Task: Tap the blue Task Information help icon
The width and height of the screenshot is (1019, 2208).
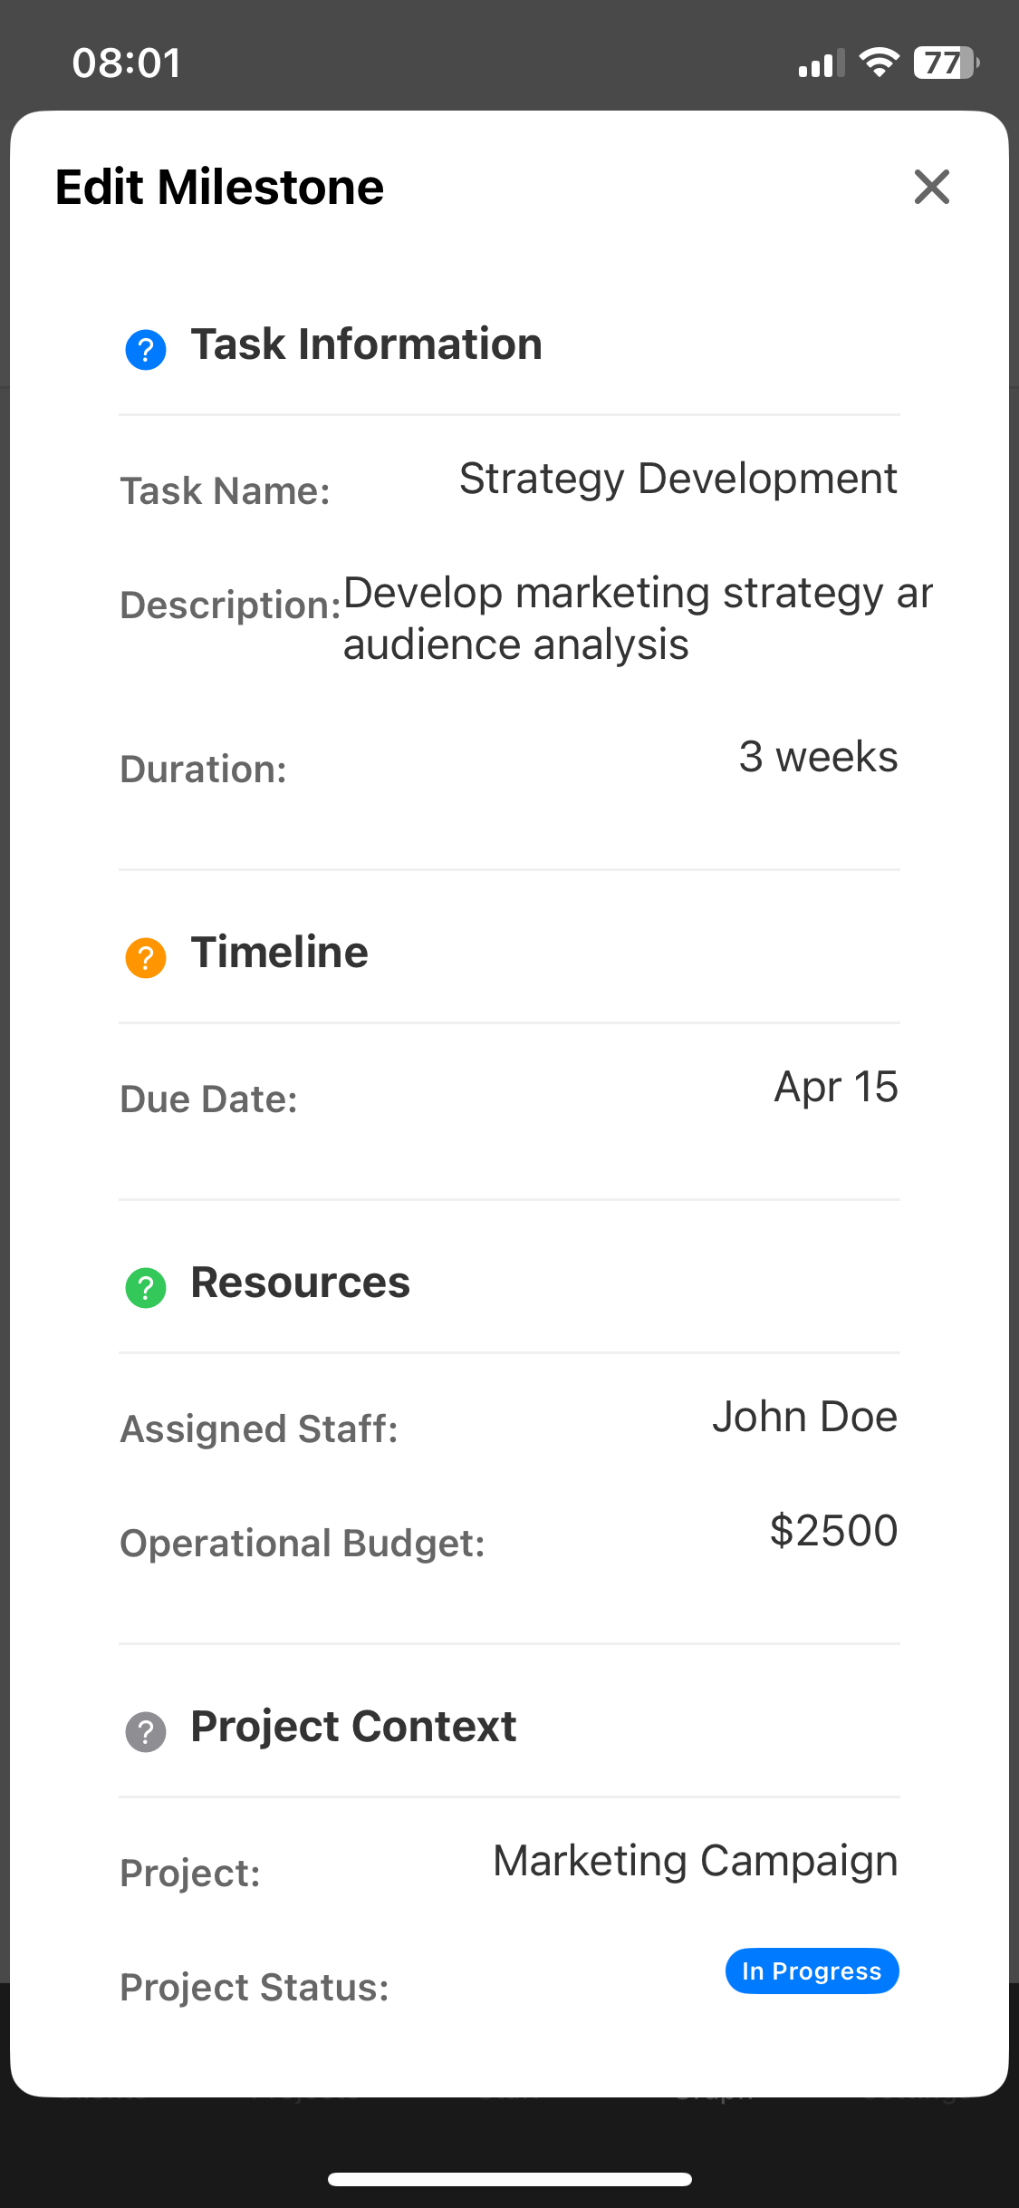Action: [145, 350]
